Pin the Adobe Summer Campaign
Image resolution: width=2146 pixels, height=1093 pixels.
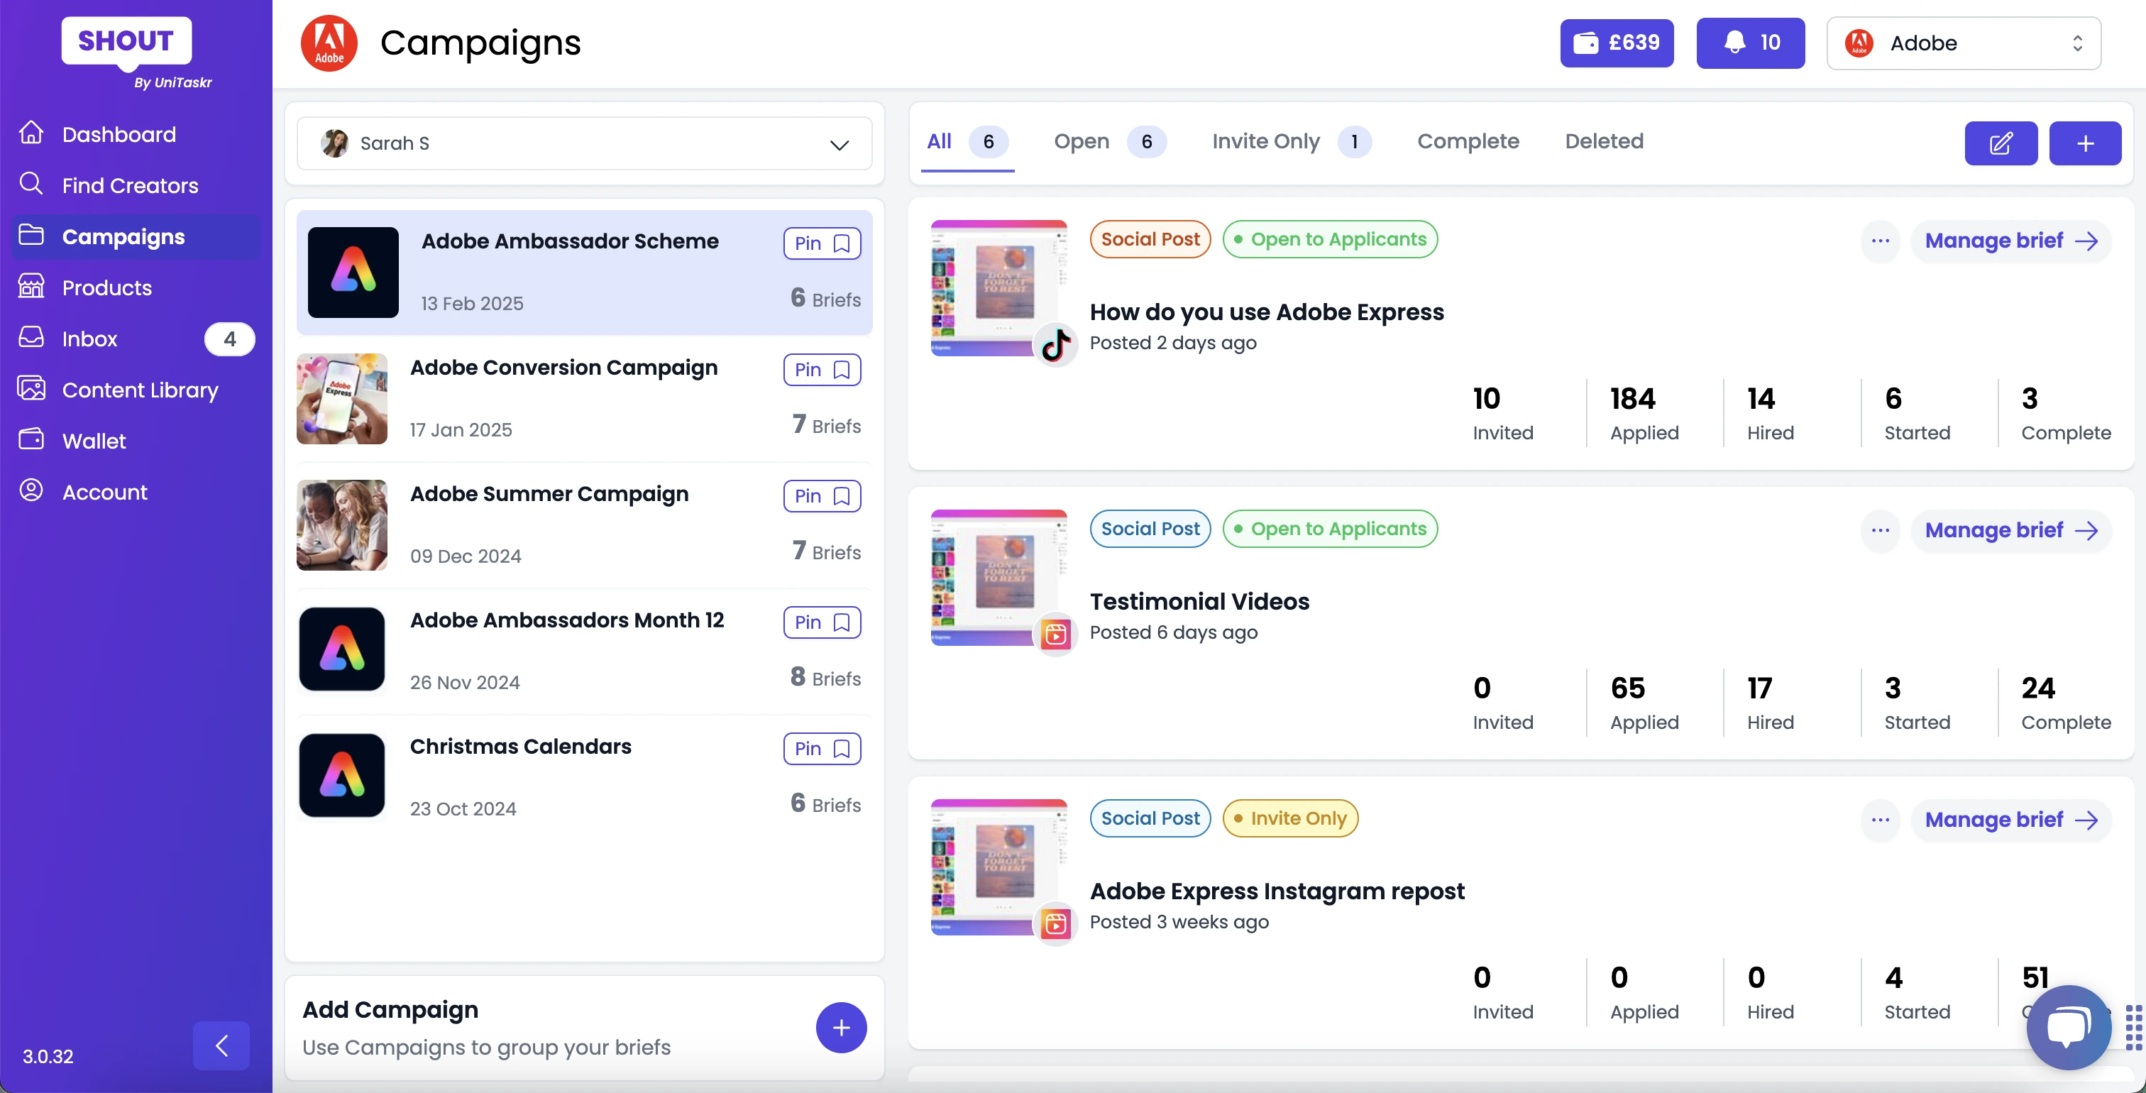point(821,495)
